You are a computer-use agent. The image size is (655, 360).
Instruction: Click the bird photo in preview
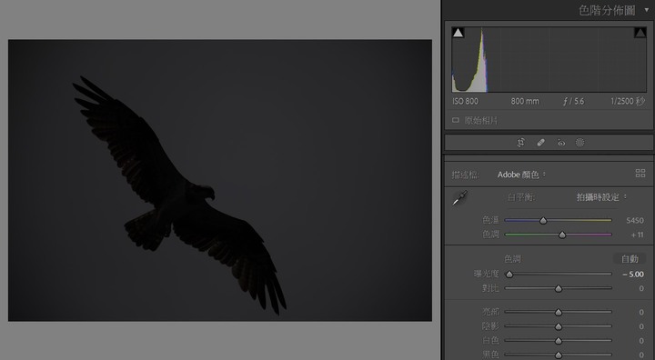tap(220, 180)
